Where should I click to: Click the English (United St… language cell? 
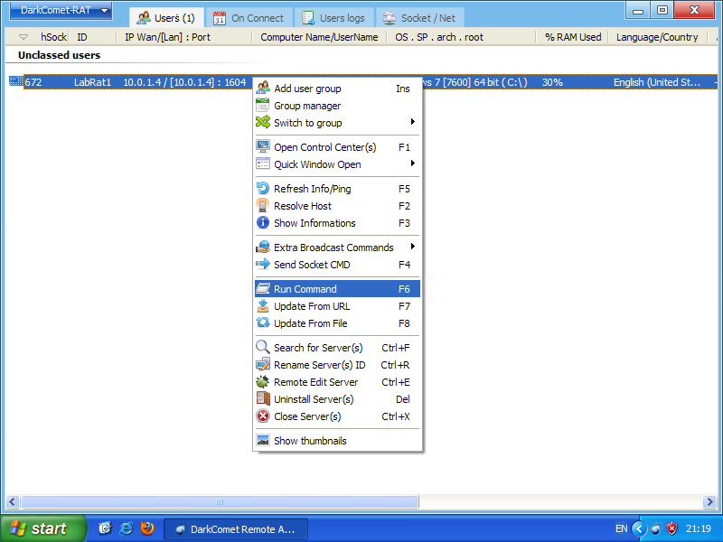(x=657, y=82)
